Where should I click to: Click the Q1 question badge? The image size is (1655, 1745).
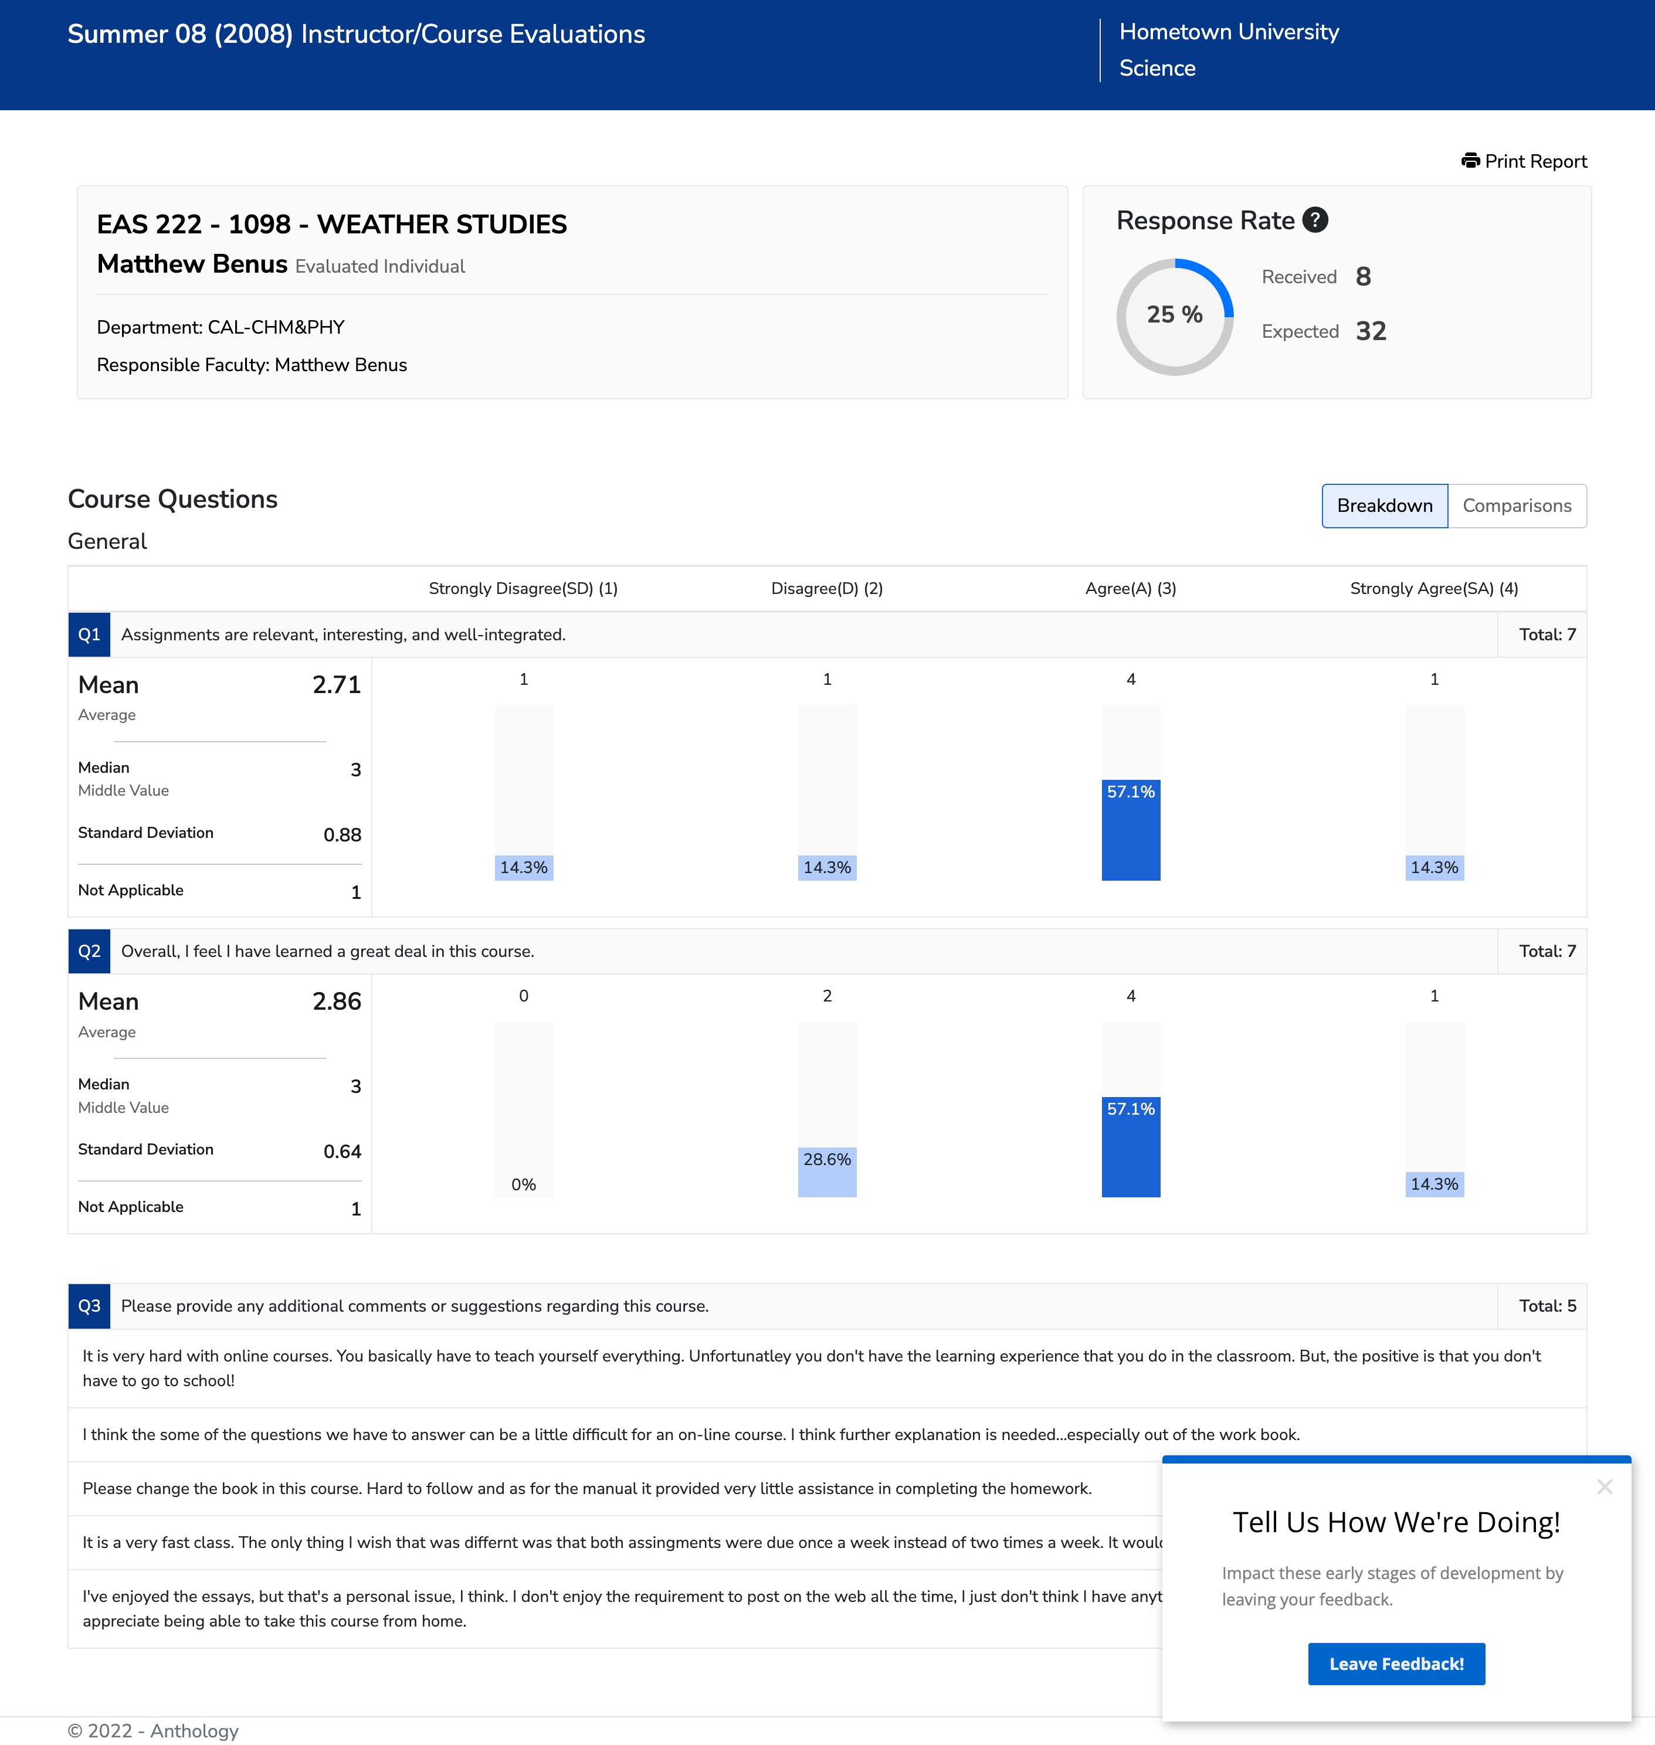pos(89,634)
